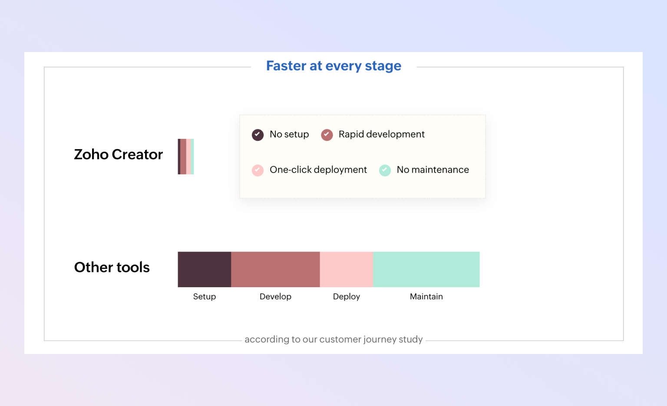Click the "Zoho Creator" label

118,154
